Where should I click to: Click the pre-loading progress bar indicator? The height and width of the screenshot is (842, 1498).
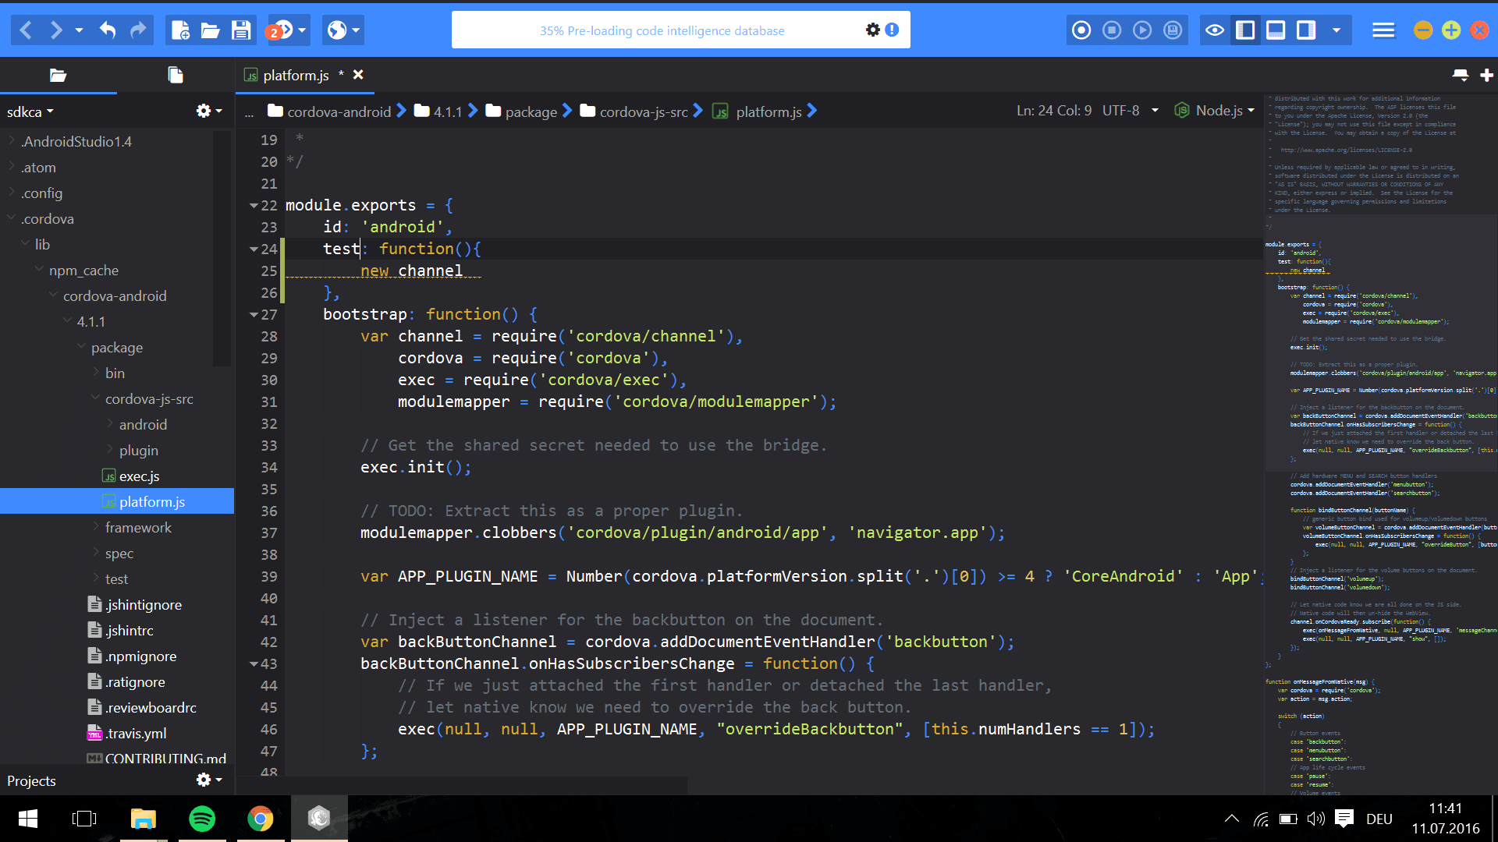(x=661, y=30)
